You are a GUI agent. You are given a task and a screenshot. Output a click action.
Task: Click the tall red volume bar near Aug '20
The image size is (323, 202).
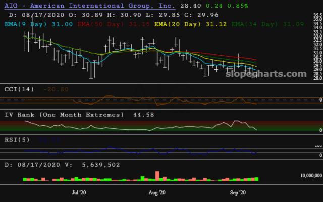coord(158,175)
